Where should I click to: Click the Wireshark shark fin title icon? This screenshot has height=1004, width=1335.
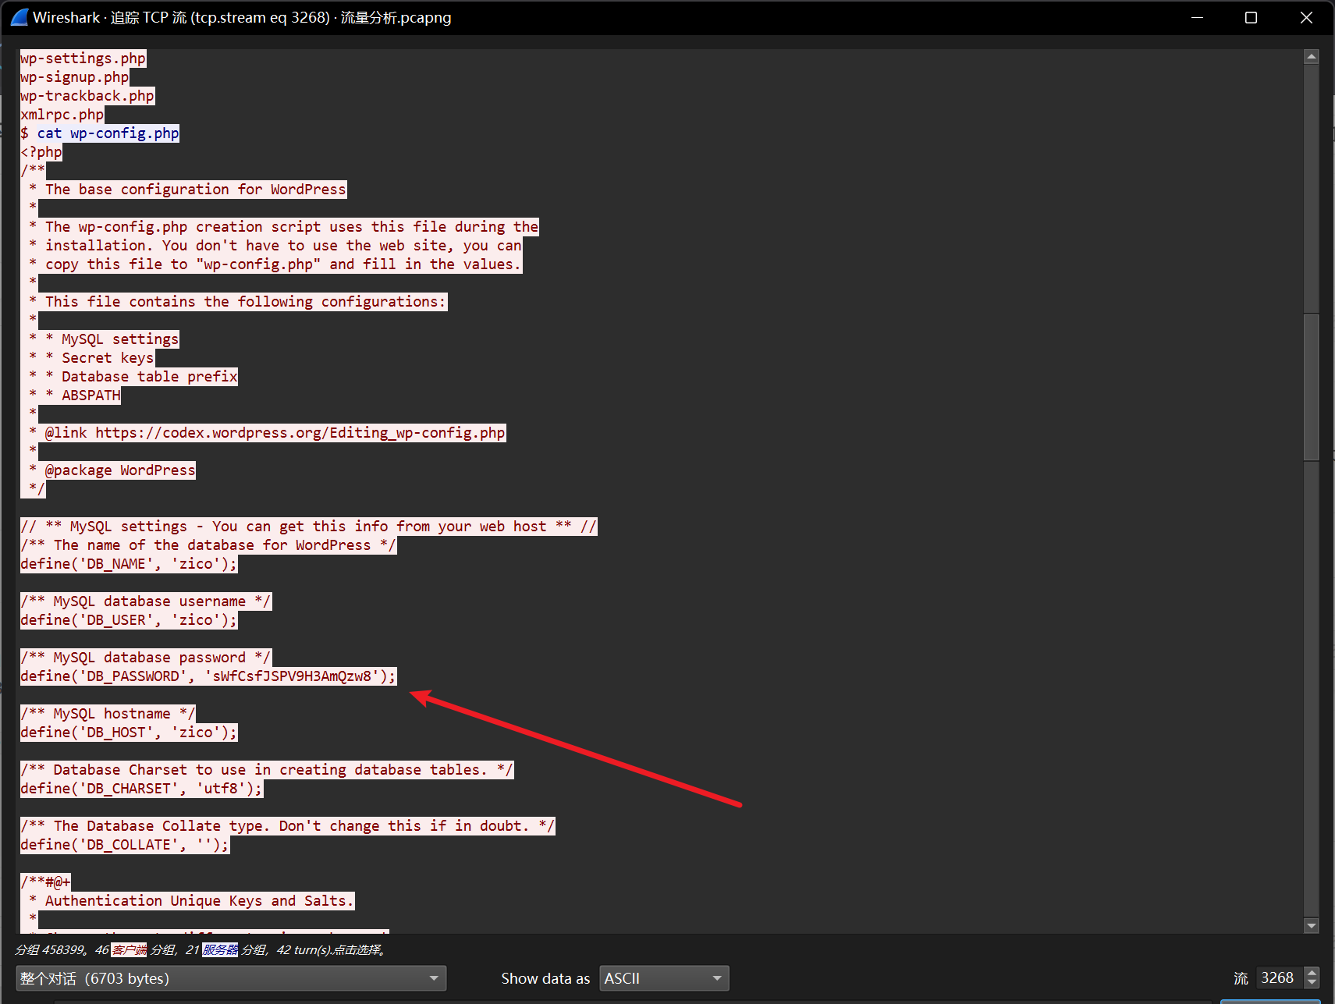[19, 17]
